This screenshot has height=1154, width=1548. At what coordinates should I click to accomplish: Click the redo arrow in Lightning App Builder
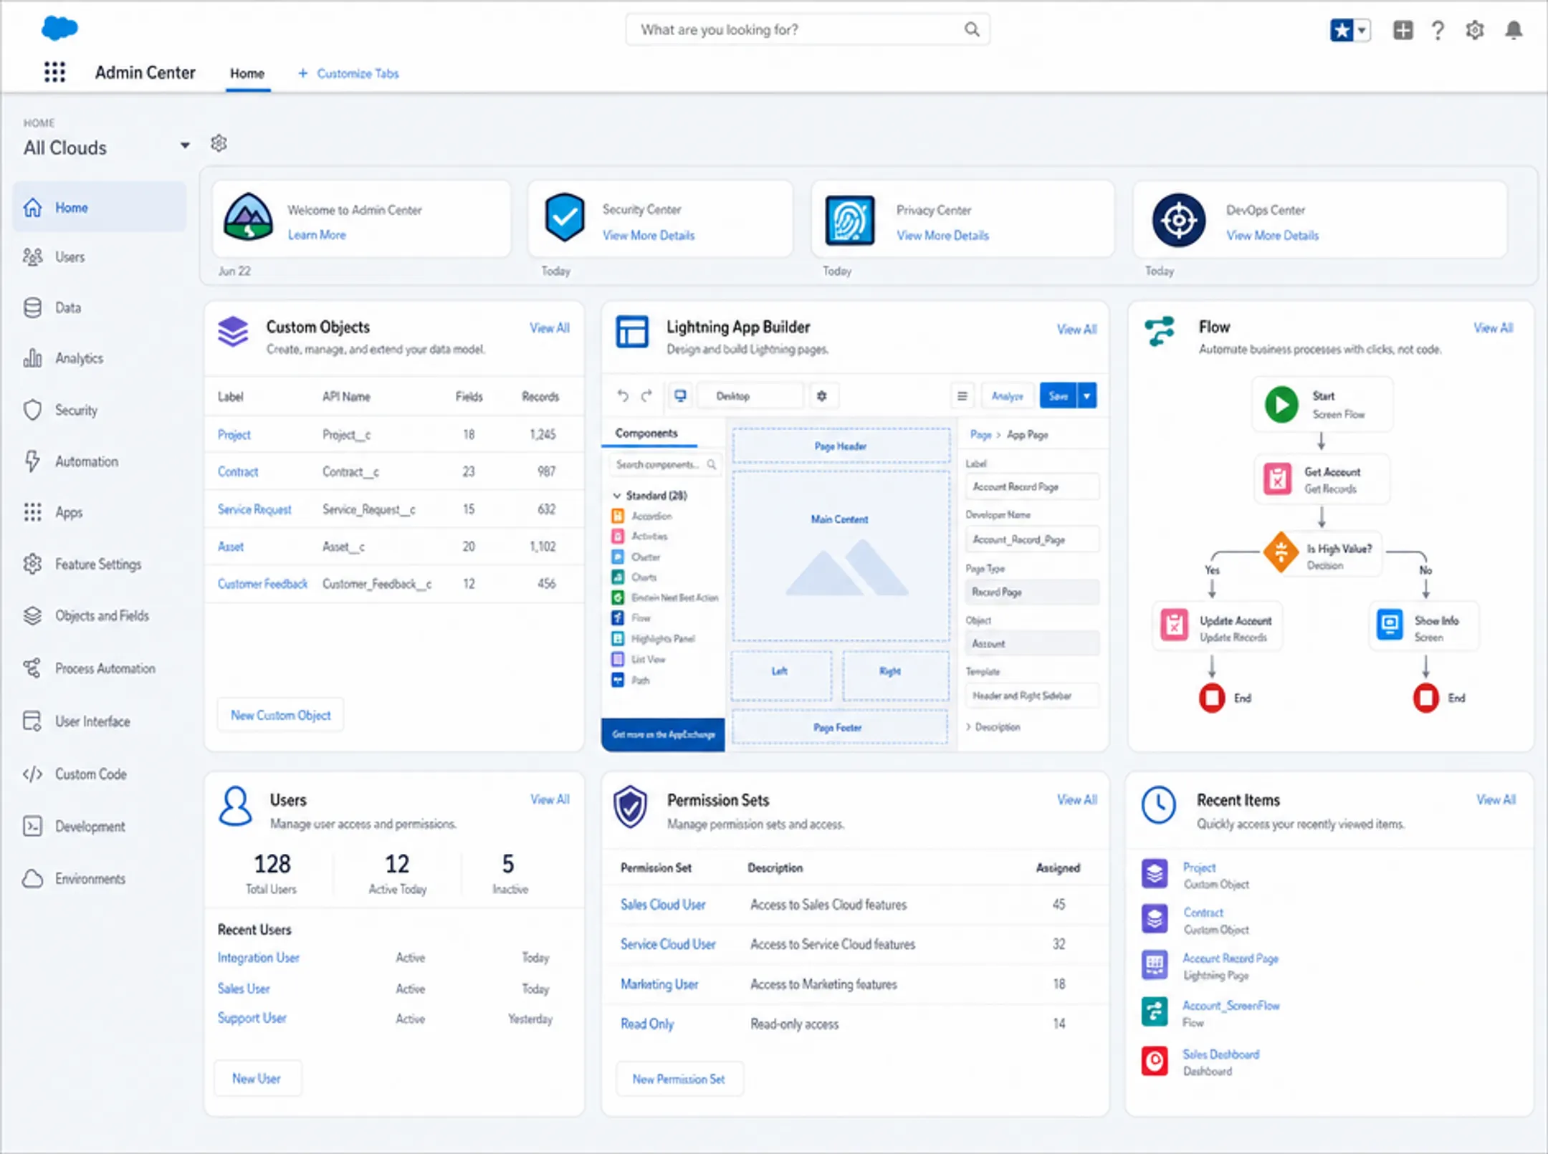(x=646, y=395)
